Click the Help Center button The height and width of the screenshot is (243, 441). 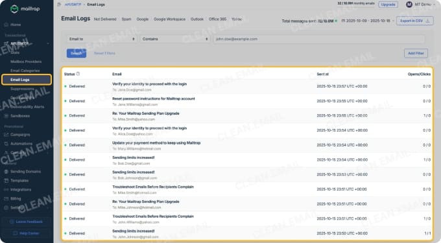27,233
